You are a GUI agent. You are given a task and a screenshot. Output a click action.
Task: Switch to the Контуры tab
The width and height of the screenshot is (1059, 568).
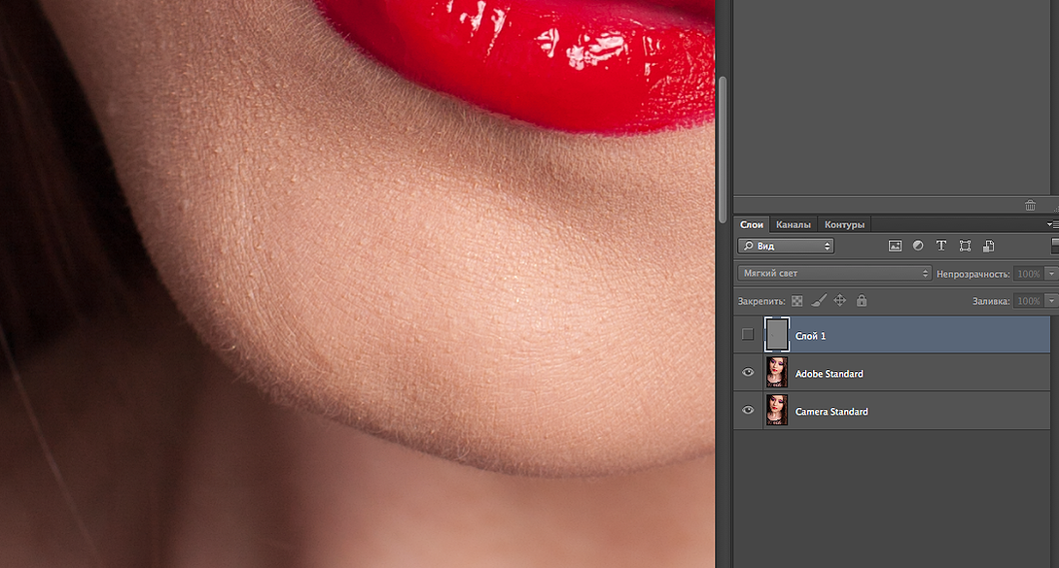pyautogui.click(x=844, y=224)
